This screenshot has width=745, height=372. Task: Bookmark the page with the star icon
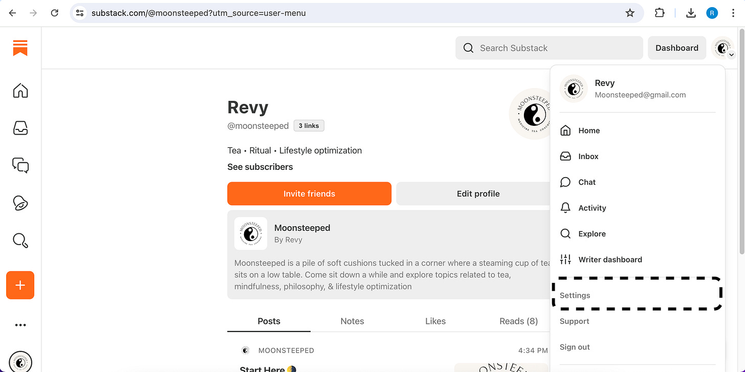click(630, 13)
